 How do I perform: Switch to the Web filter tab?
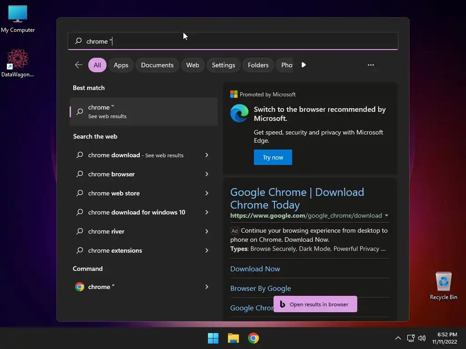coord(192,65)
